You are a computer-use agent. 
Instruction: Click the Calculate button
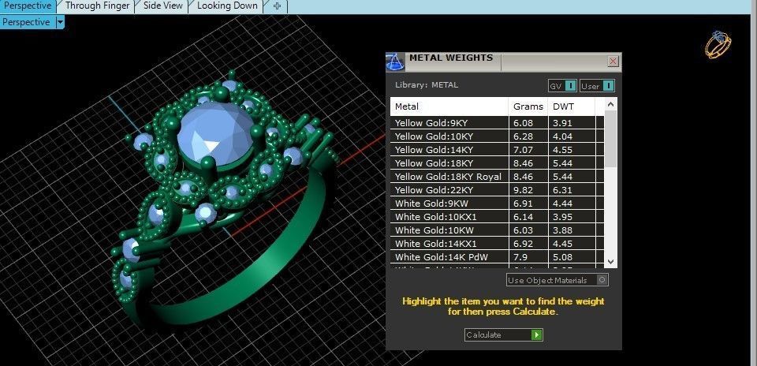(504, 334)
